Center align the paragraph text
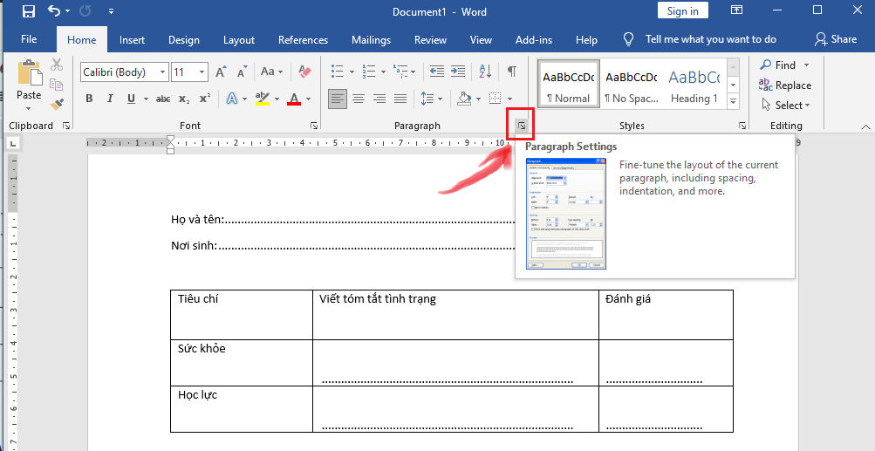The width and height of the screenshot is (875, 451). (x=359, y=99)
